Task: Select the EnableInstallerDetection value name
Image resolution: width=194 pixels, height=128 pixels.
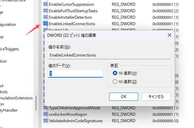Action: 70,17
